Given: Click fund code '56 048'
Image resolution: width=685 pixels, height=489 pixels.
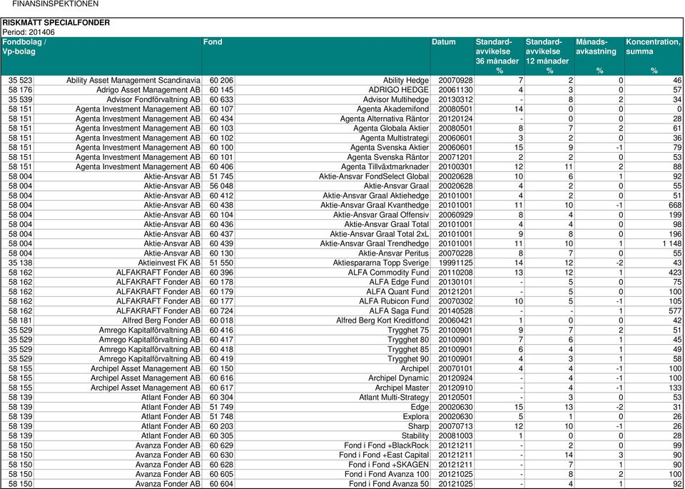Looking at the screenshot, I should tap(221, 186).
